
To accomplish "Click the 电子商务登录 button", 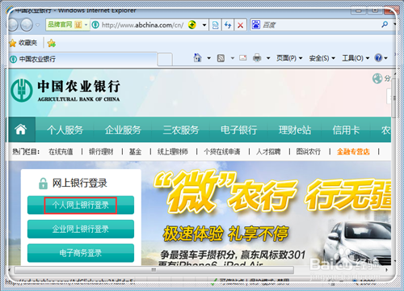I will click(x=81, y=253).
